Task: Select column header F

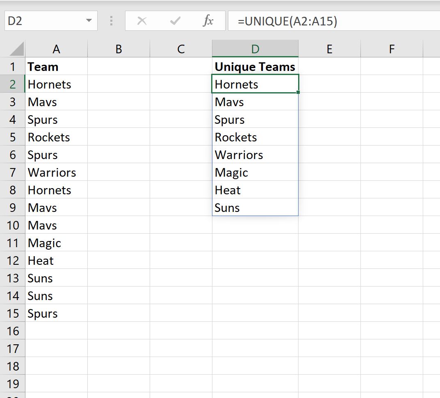Action: pos(391,48)
